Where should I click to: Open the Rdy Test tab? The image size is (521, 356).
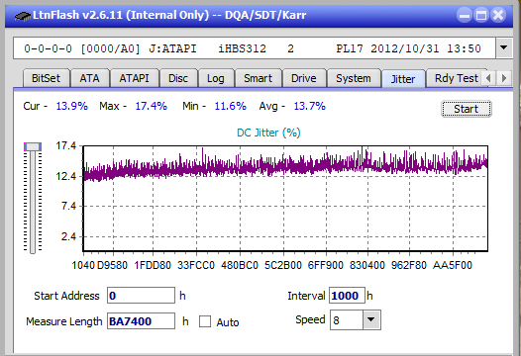pos(457,78)
